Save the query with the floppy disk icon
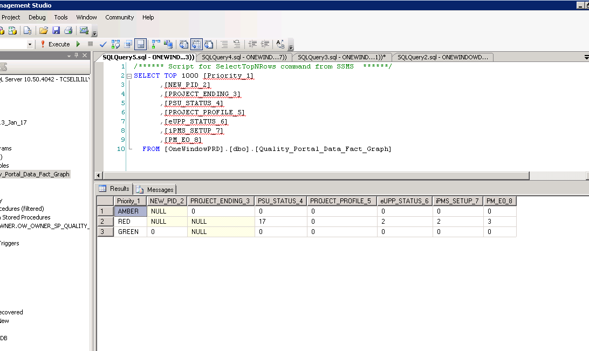 (x=56, y=30)
